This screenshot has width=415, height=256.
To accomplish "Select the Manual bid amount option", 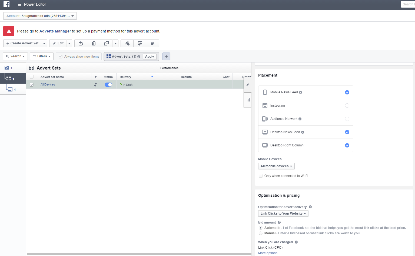I will (261, 233).
